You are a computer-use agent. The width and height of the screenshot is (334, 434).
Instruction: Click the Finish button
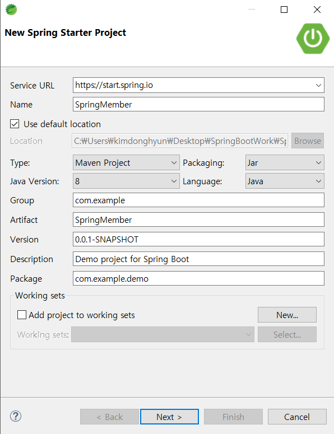(x=233, y=417)
